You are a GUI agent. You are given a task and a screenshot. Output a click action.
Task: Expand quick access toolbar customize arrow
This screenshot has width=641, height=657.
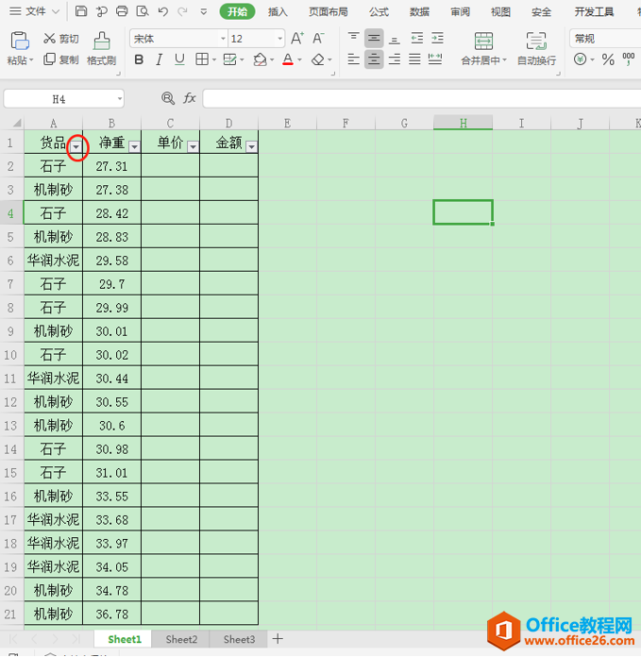[x=204, y=11]
